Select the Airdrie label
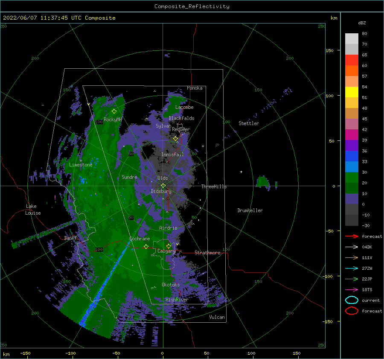Screen dimensions: 384x359 pyautogui.click(x=168, y=228)
